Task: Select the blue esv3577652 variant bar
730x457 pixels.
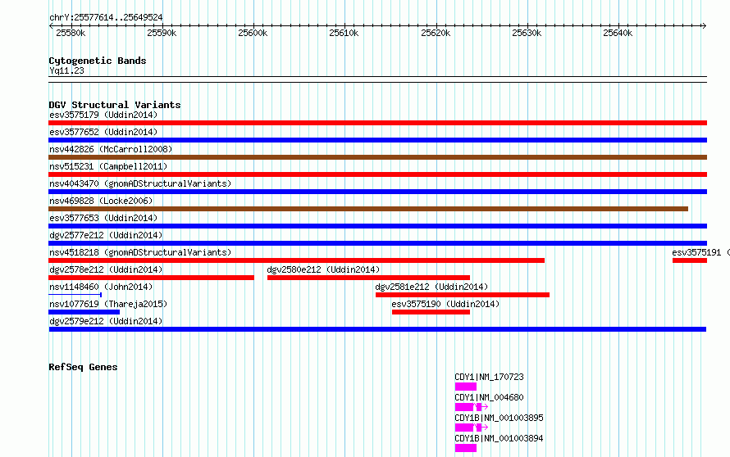Action: pos(377,140)
